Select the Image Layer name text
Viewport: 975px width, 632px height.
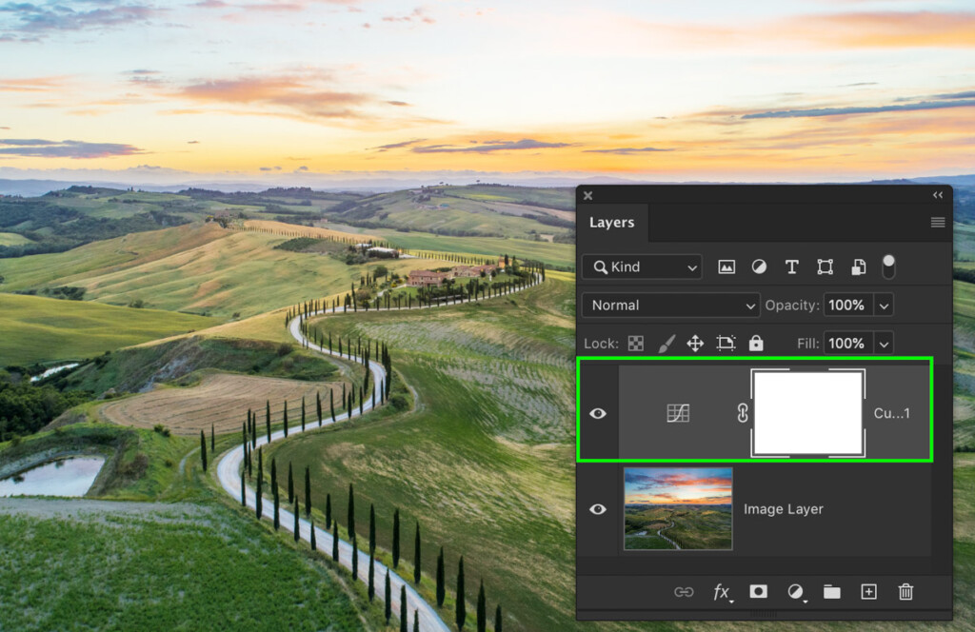coord(784,509)
